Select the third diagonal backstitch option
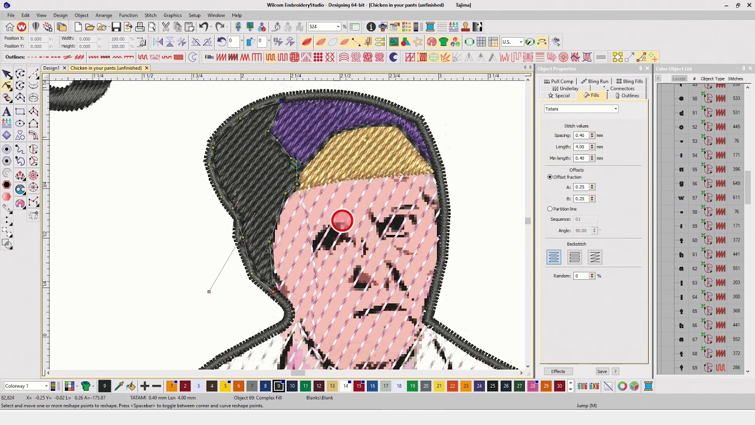 point(595,257)
